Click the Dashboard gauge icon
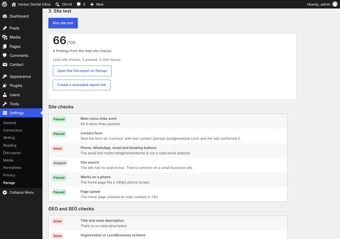This screenshot has width=340, height=239. pyautogui.click(x=5, y=16)
